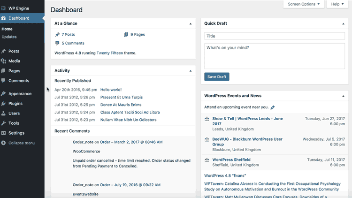Open the Screen Options dropdown

coord(304,4)
